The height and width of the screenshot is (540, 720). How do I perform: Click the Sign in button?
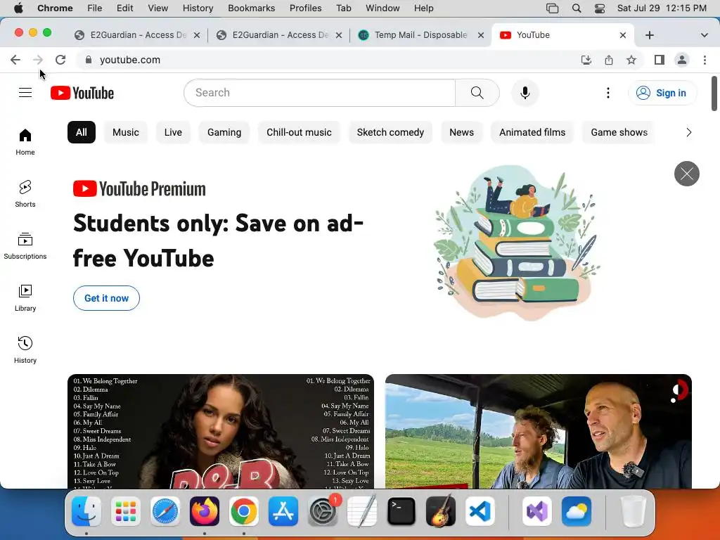(662, 93)
